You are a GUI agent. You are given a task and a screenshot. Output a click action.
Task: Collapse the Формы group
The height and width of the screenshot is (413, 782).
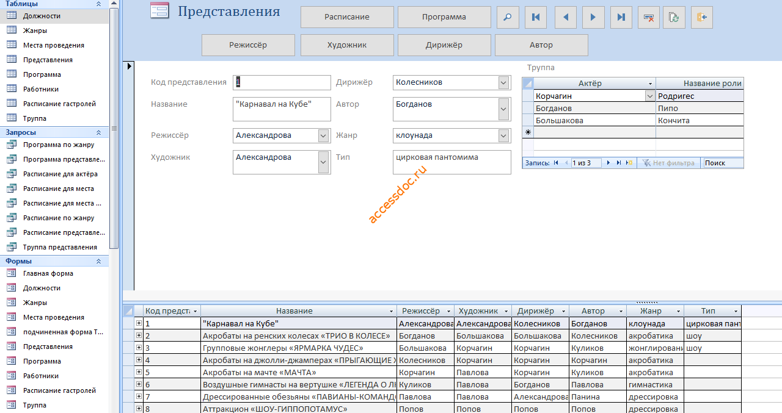click(x=98, y=261)
